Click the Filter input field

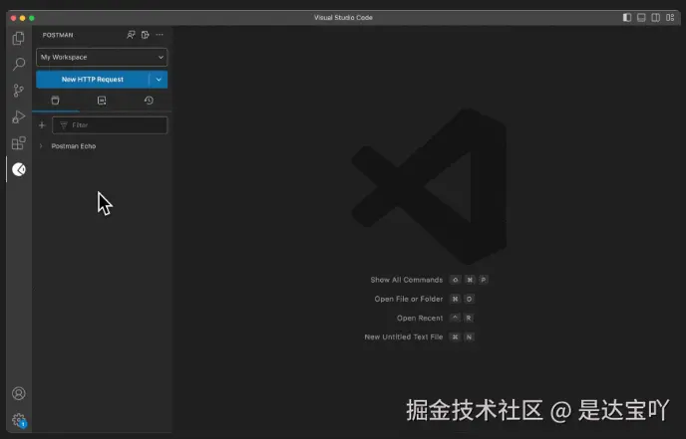110,125
